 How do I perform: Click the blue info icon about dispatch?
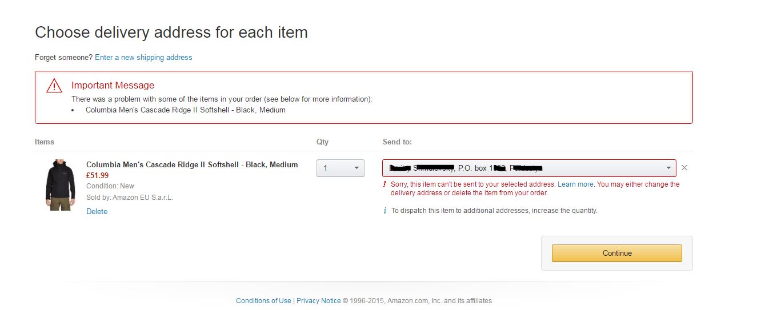coord(385,211)
